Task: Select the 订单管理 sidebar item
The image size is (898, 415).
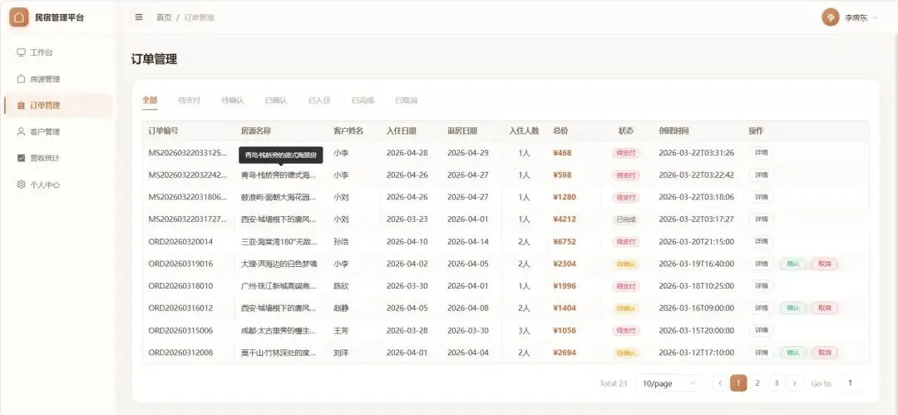Action: pyautogui.click(x=58, y=106)
